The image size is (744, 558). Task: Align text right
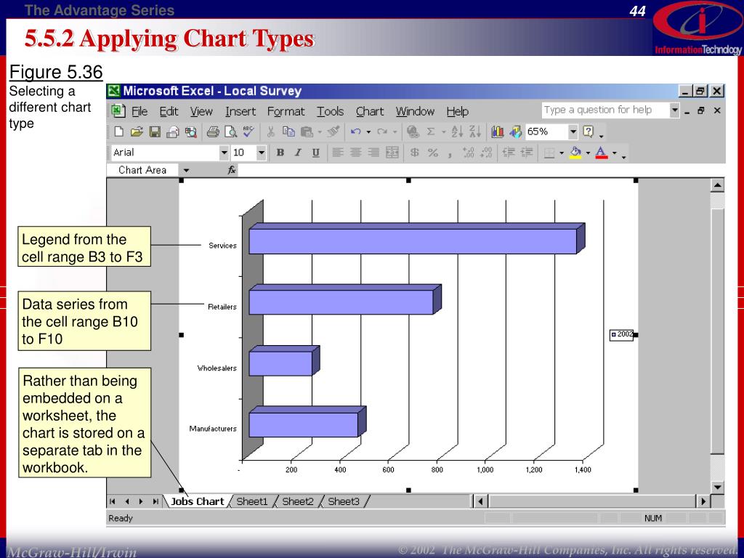[373, 153]
